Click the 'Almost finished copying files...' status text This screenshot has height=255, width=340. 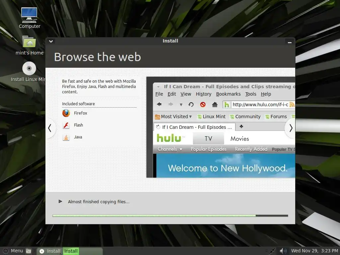pyautogui.click(x=99, y=202)
